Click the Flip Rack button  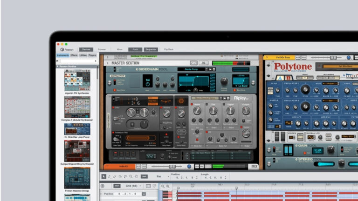click(169, 49)
